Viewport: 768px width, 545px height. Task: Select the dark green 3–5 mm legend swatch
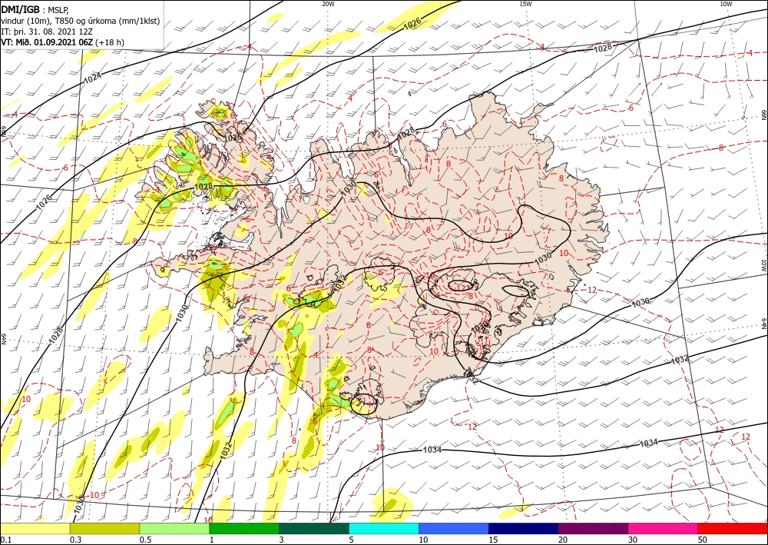tap(314, 528)
